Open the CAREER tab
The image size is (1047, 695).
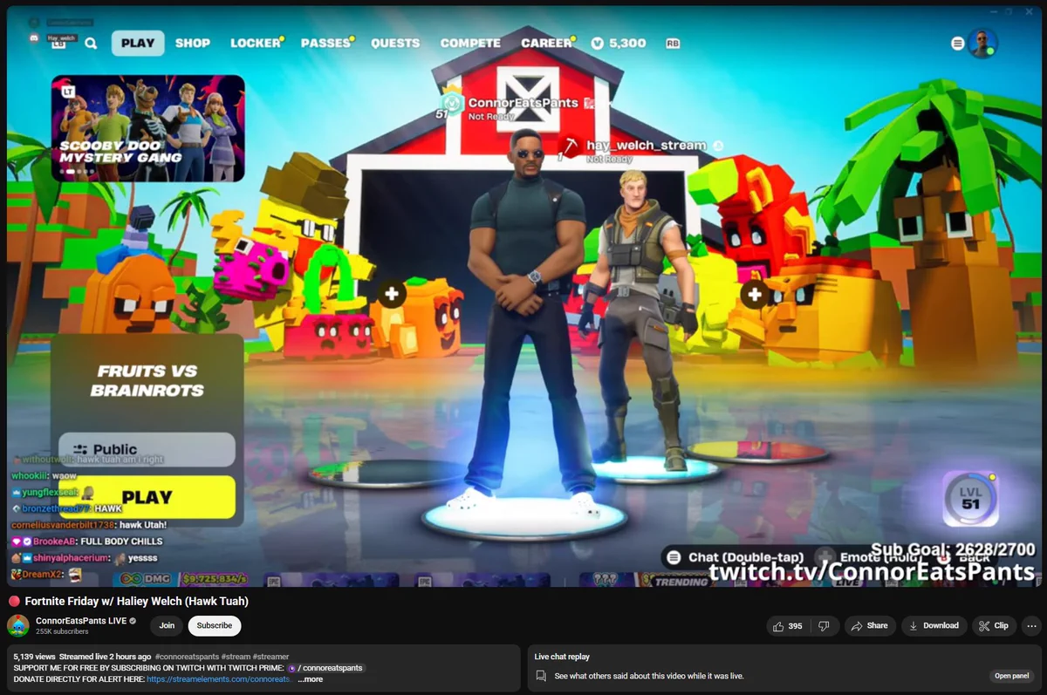click(x=547, y=43)
